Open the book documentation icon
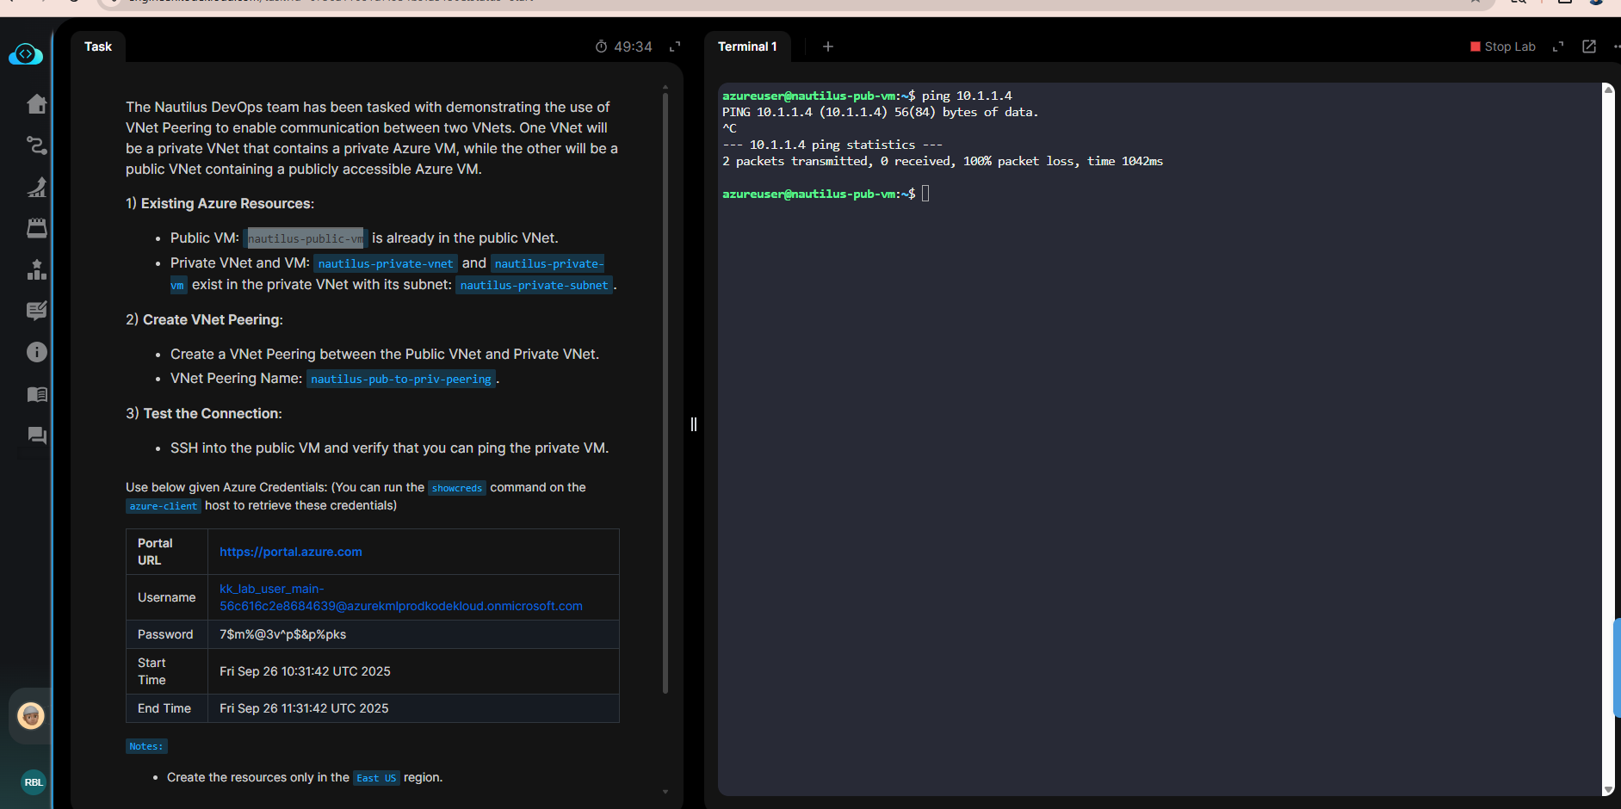This screenshot has width=1621, height=809. [x=36, y=394]
